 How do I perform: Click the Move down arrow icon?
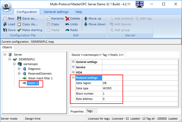(86, 24)
